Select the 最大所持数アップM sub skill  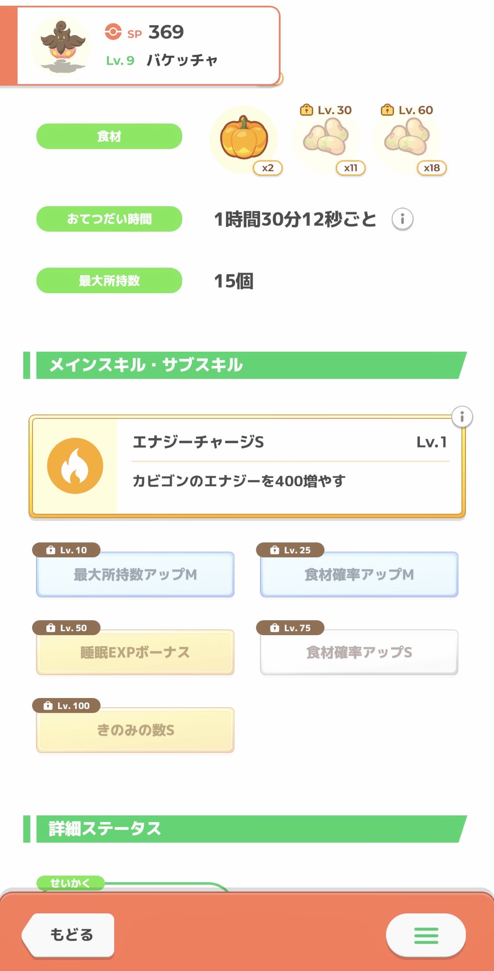tap(135, 575)
